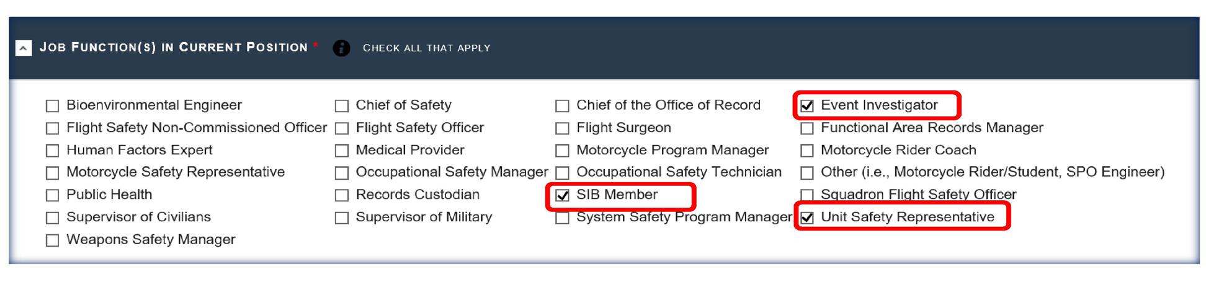This screenshot has width=1206, height=282.
Task: Collapse the Job Function(s) in Current Position section
Action: tap(24, 48)
